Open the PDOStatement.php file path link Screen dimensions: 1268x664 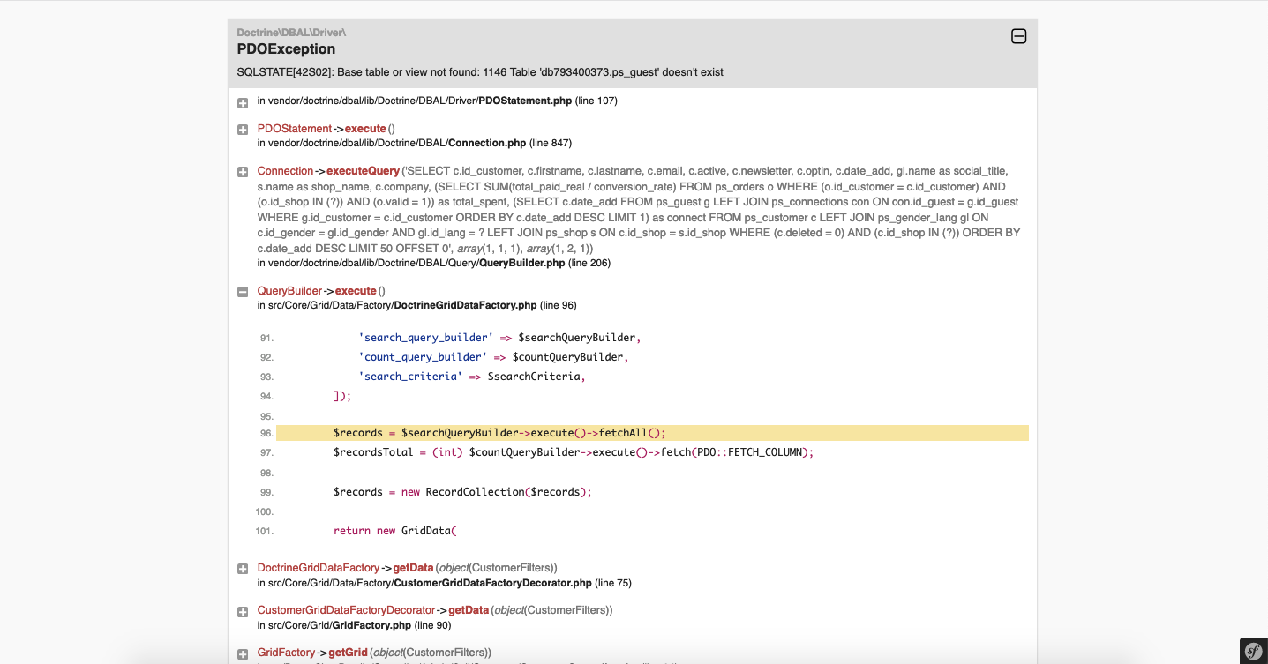(438, 101)
